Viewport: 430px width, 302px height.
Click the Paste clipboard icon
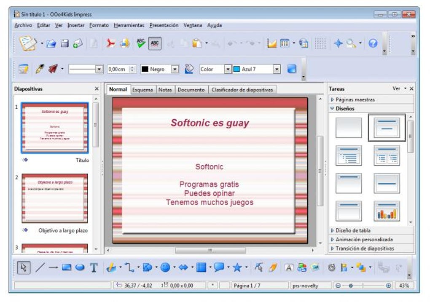[x=197, y=43]
